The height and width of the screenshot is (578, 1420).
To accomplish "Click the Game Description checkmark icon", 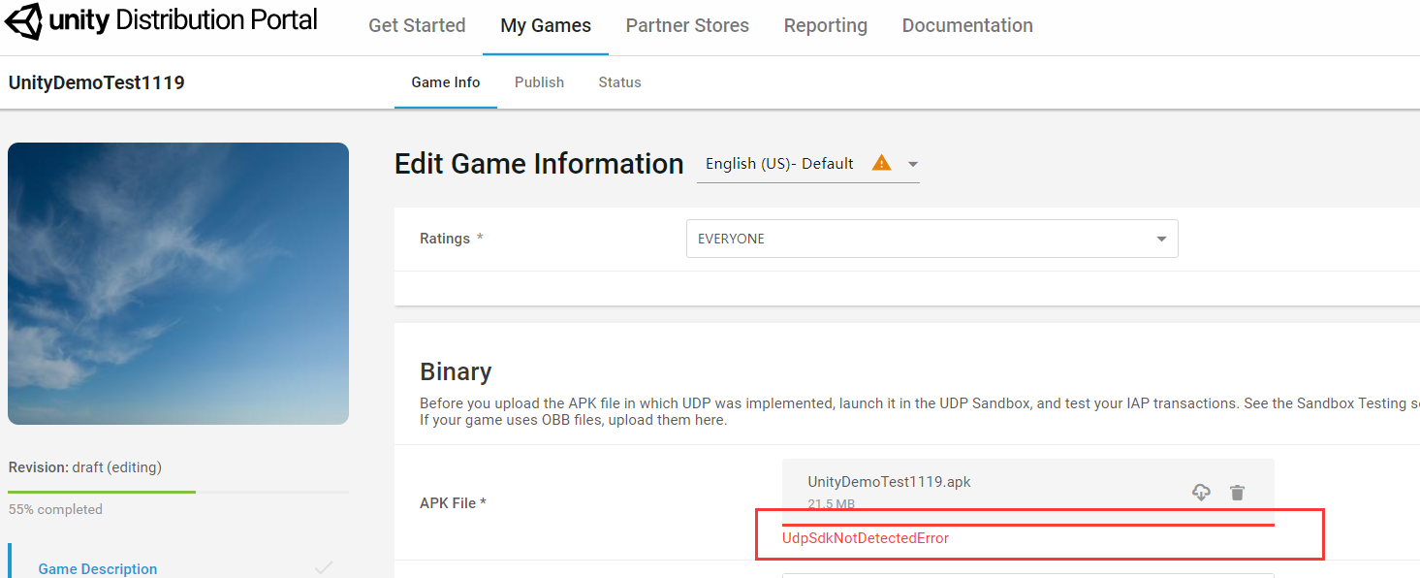I will click(324, 567).
